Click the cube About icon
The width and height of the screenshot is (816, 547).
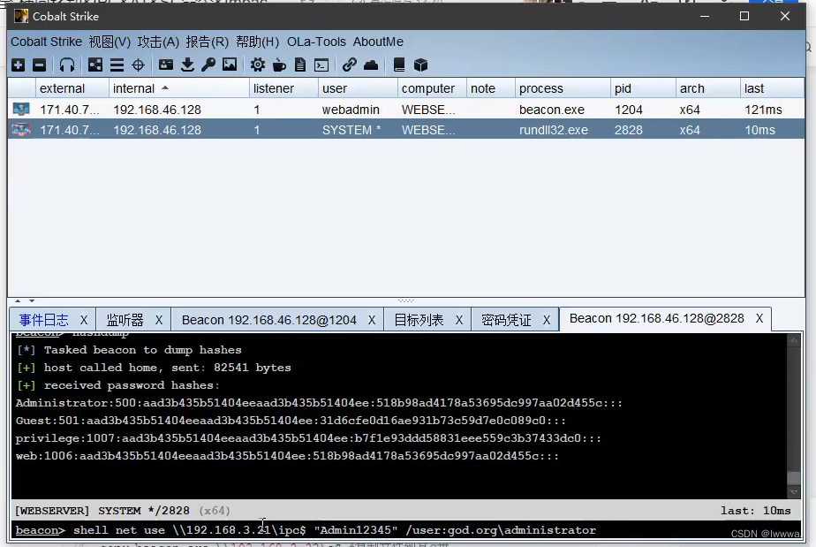420,65
